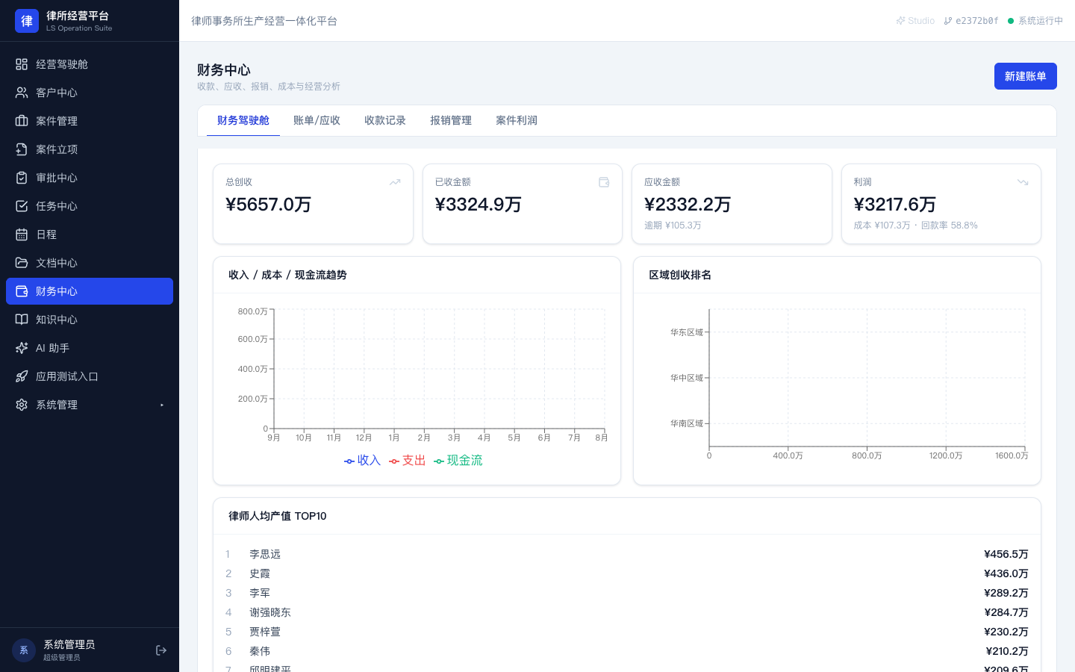Viewport: 1075px width, 672px height.
Task: Click the trend-down icon on 利润 card
Action: pyautogui.click(x=1023, y=182)
